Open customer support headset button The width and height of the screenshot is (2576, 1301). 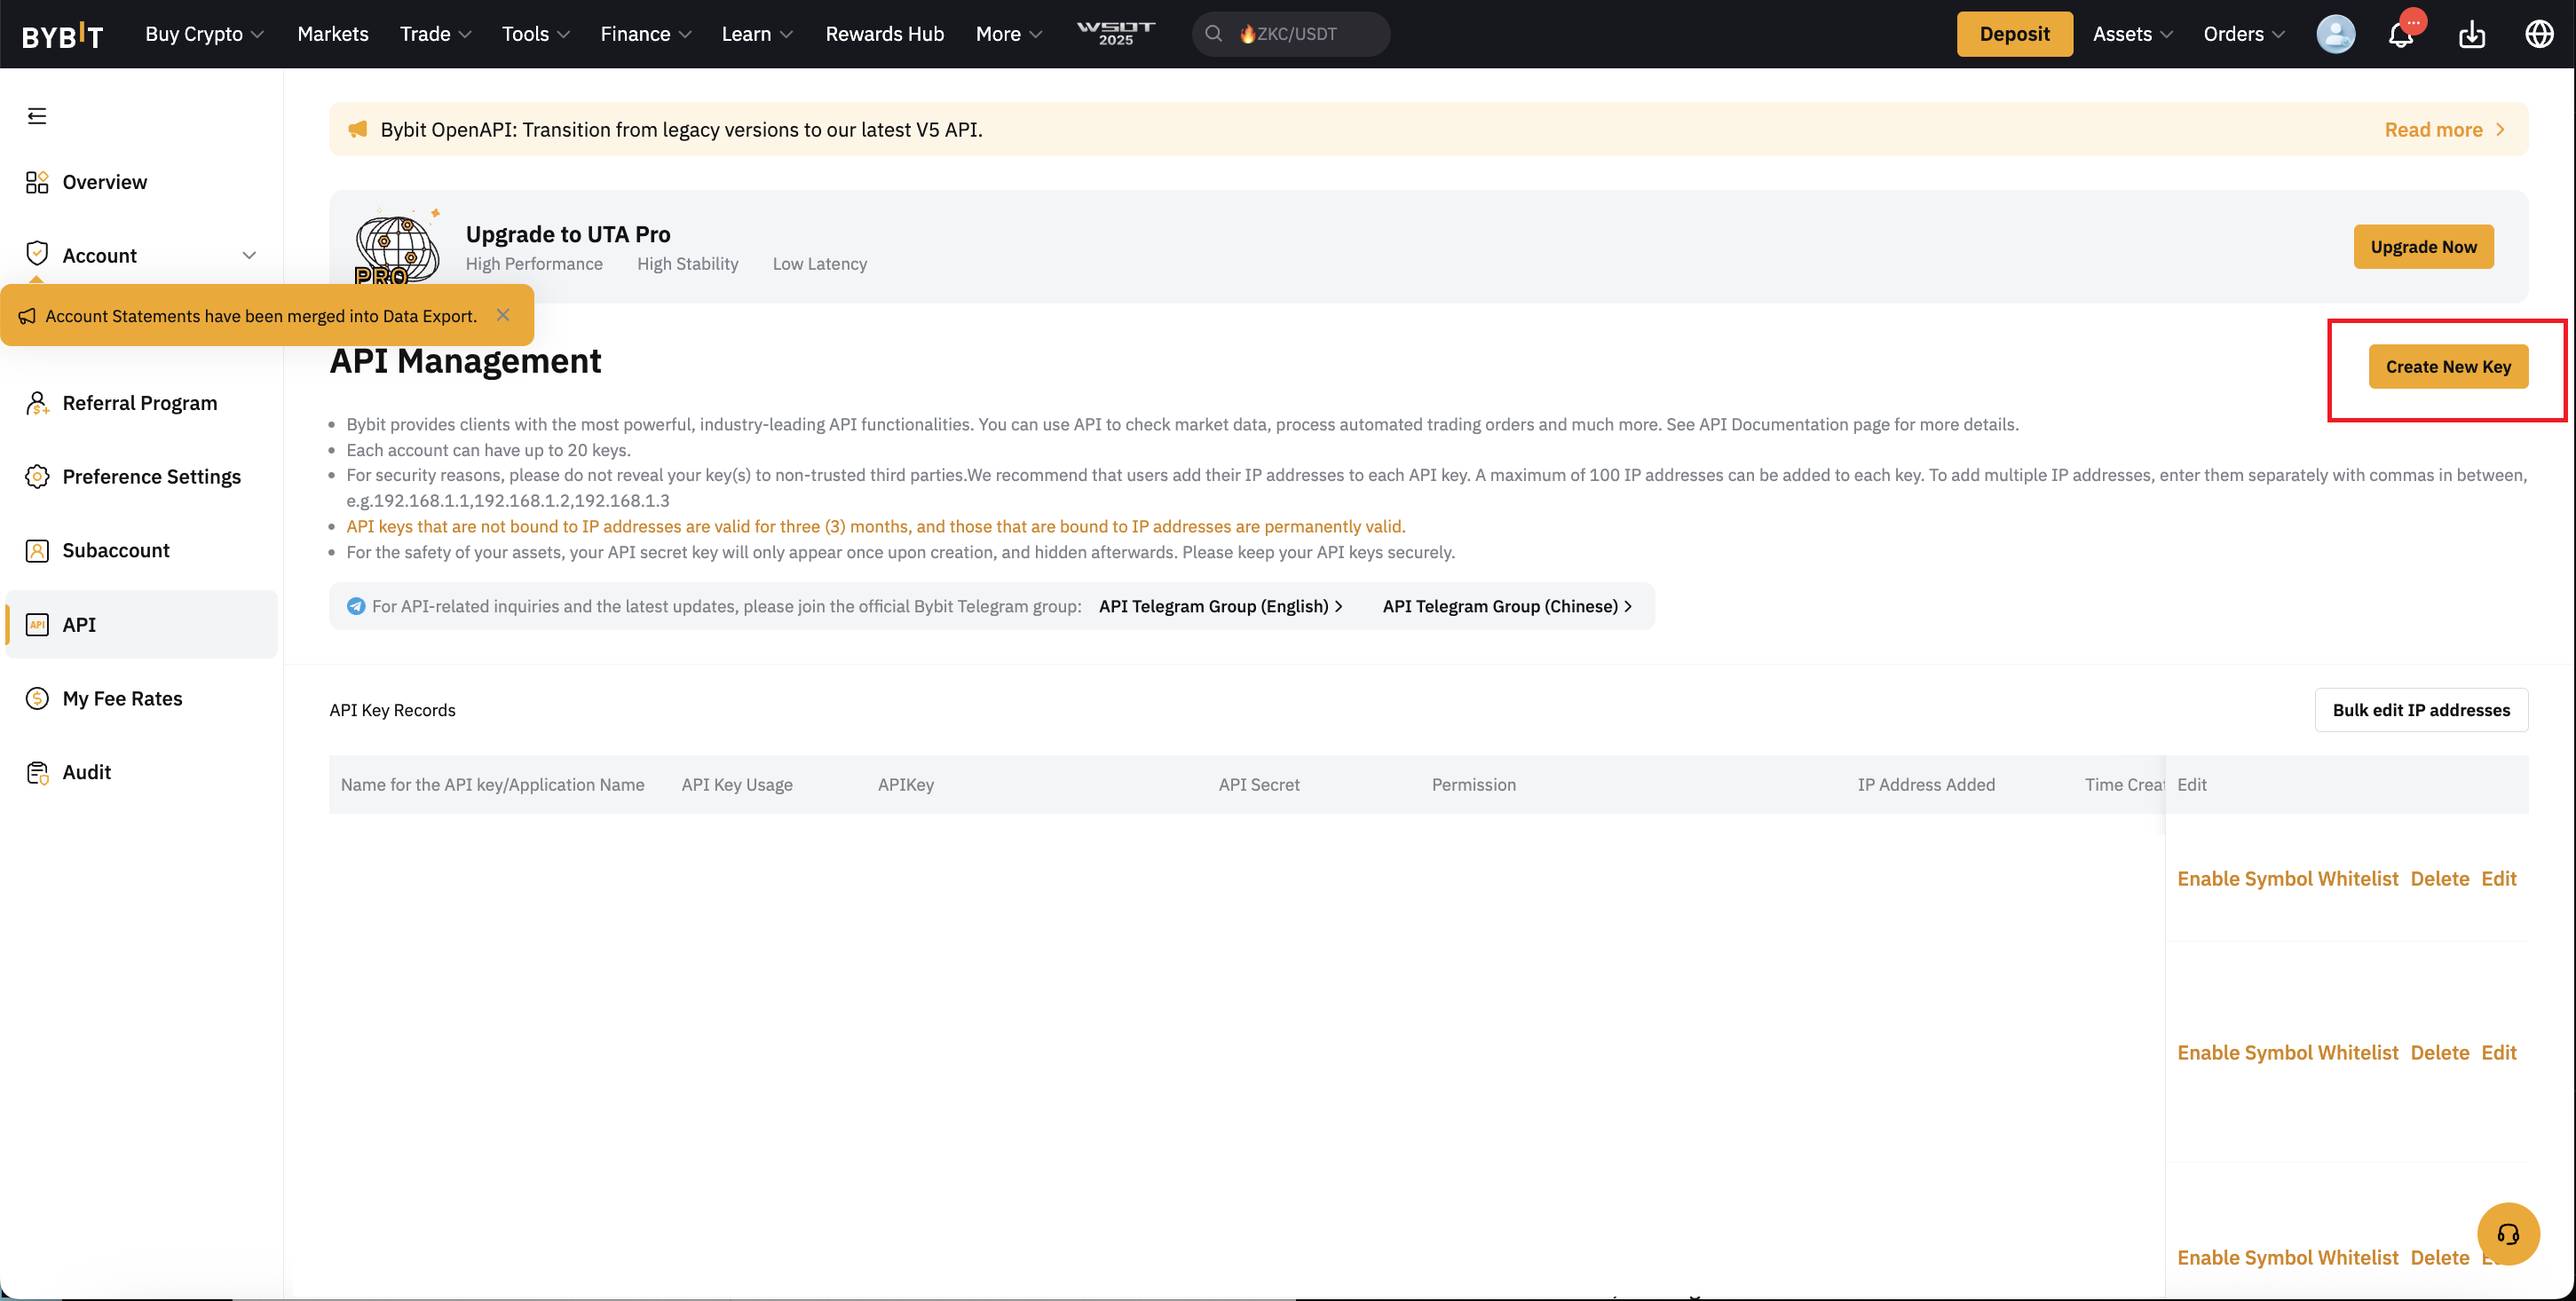tap(2507, 1233)
